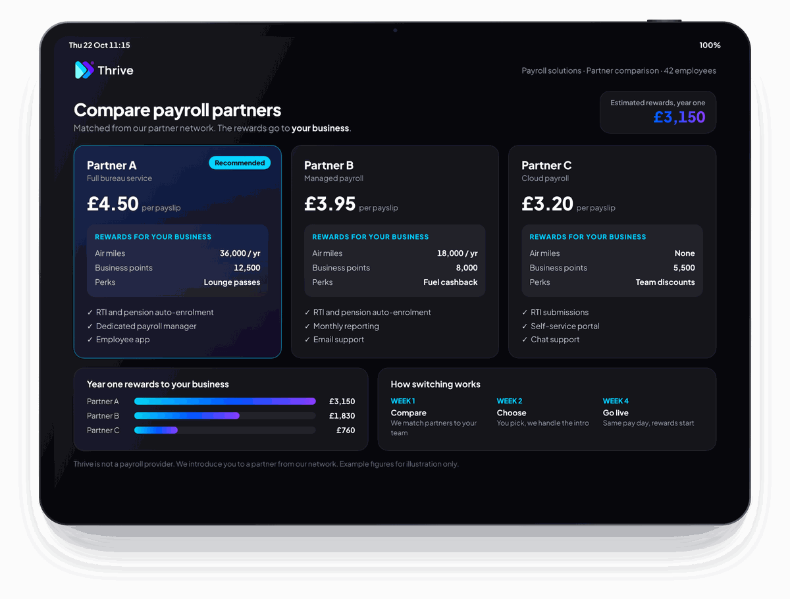The image size is (790, 599).
Task: Click the £760 chart value
Action: coord(346,430)
